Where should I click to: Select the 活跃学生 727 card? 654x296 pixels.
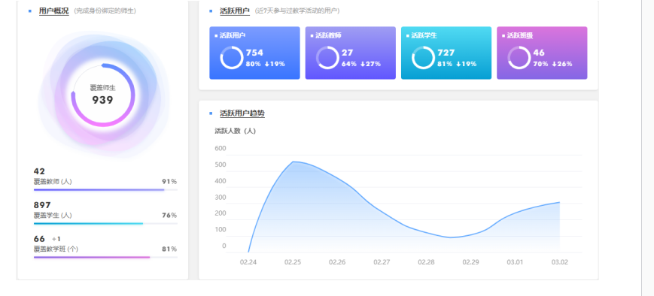(x=446, y=53)
